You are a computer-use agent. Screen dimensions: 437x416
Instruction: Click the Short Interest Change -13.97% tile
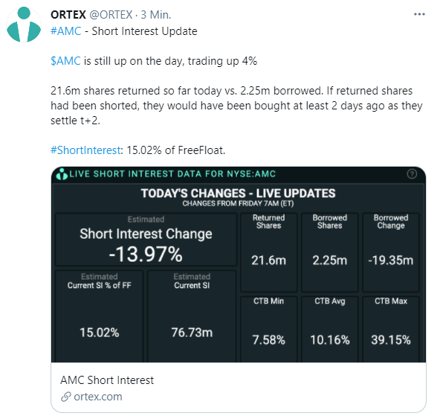[146, 240]
